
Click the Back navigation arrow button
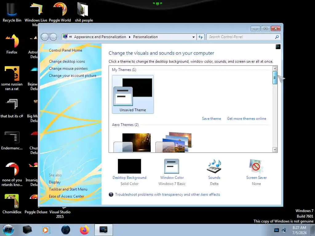tap(45, 37)
